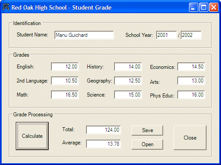
Task: Close the Student Grade form
Action: [190, 138]
